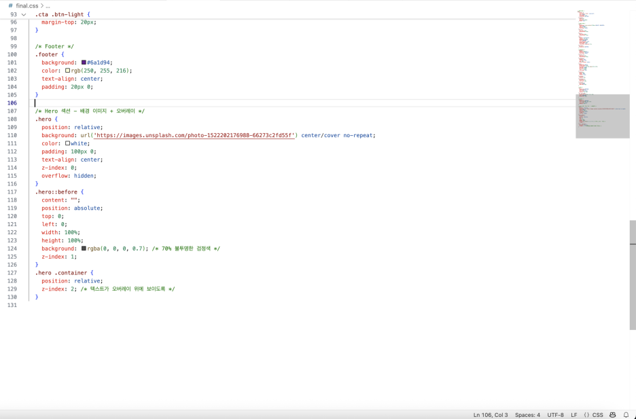Viewport: 636px width, 419px height.
Task: Click the minimap highlighted viewport region
Action: tap(602, 116)
